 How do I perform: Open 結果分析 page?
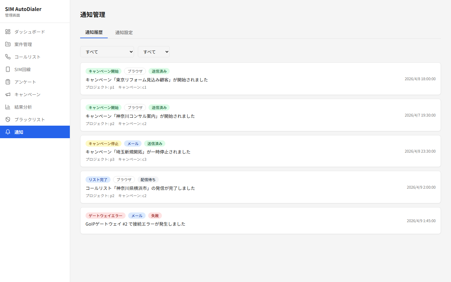tap(35, 107)
